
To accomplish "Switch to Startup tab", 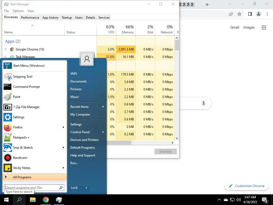I will click(x=67, y=18).
